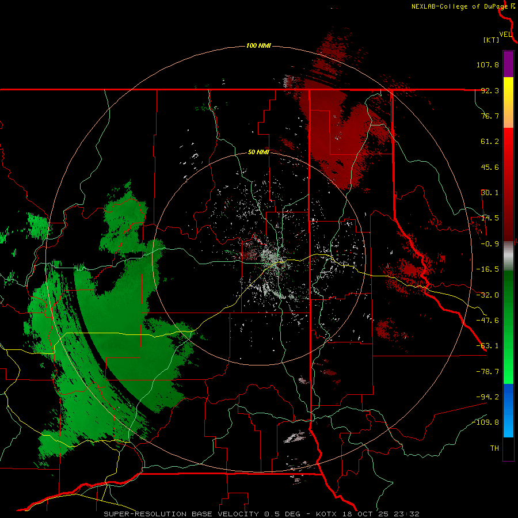The height and width of the screenshot is (518, 518).
Task: Select the red segment of the velocity scale
Action: coord(508,184)
